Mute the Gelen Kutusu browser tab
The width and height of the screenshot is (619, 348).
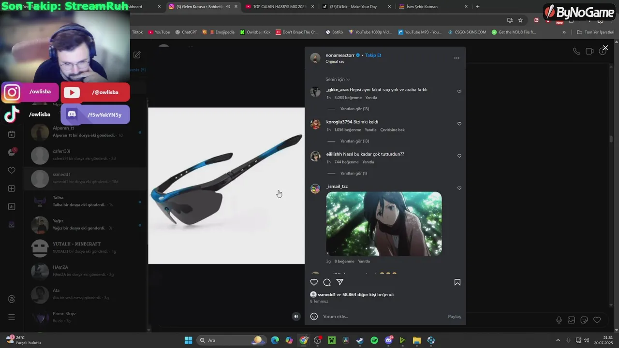[x=228, y=7]
